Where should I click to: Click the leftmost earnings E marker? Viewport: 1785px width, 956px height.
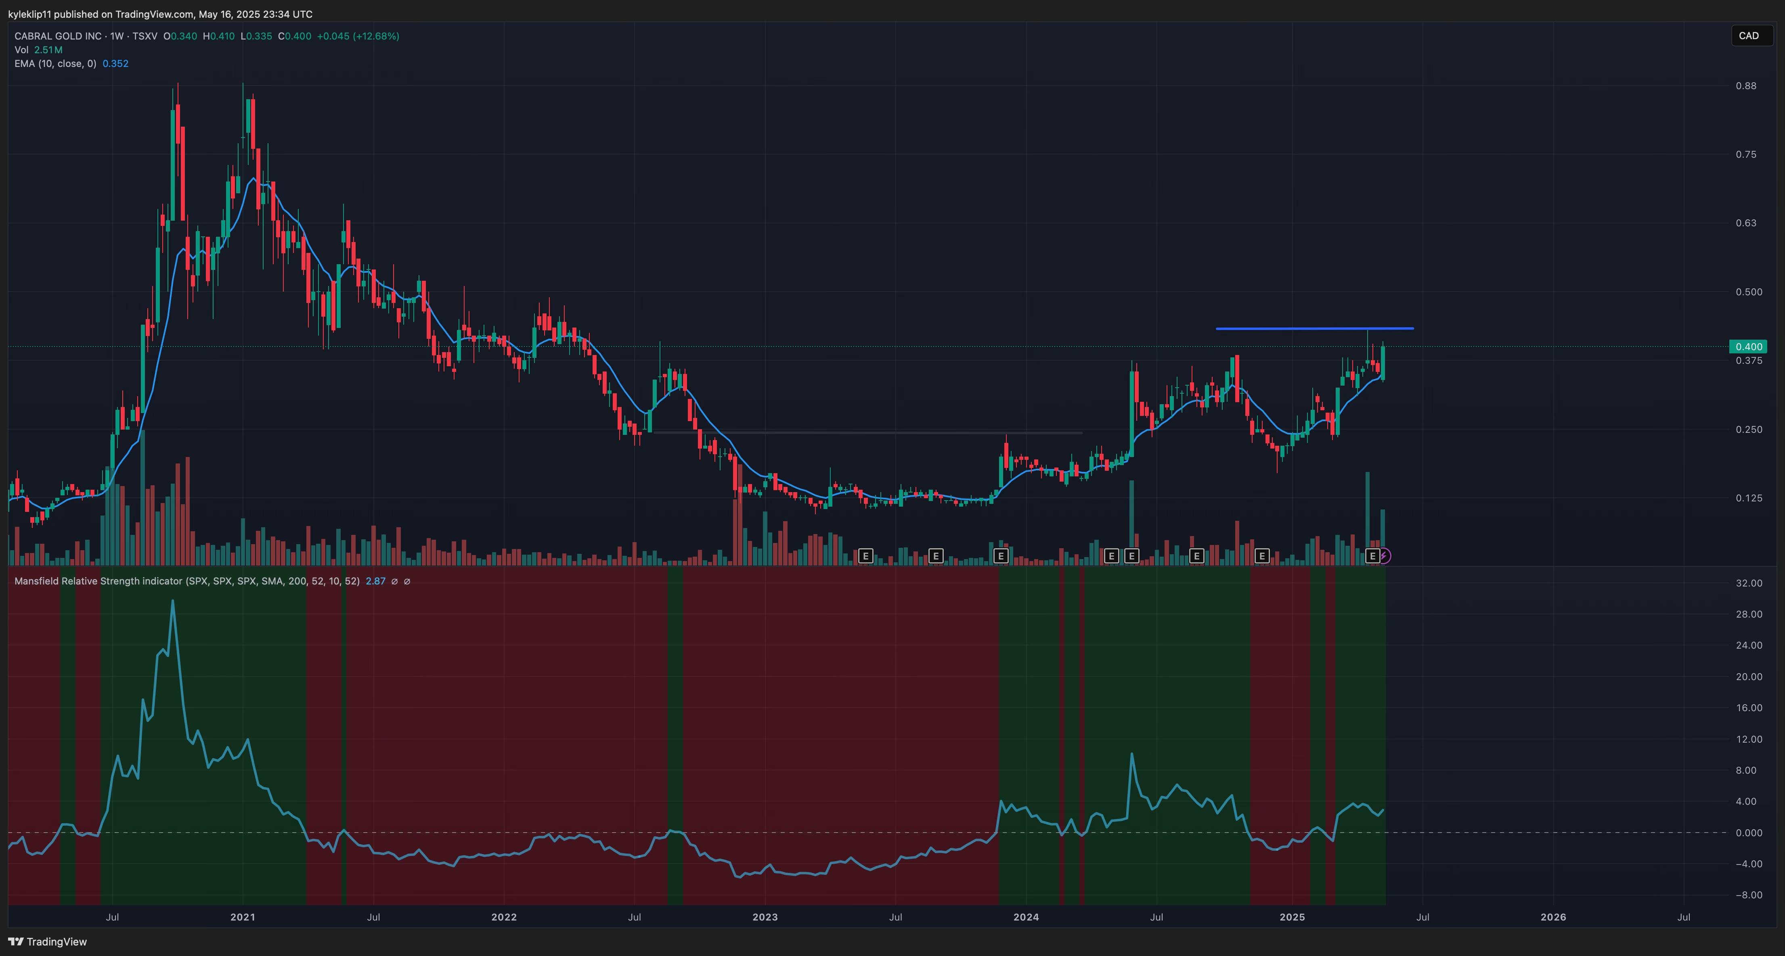pos(865,556)
